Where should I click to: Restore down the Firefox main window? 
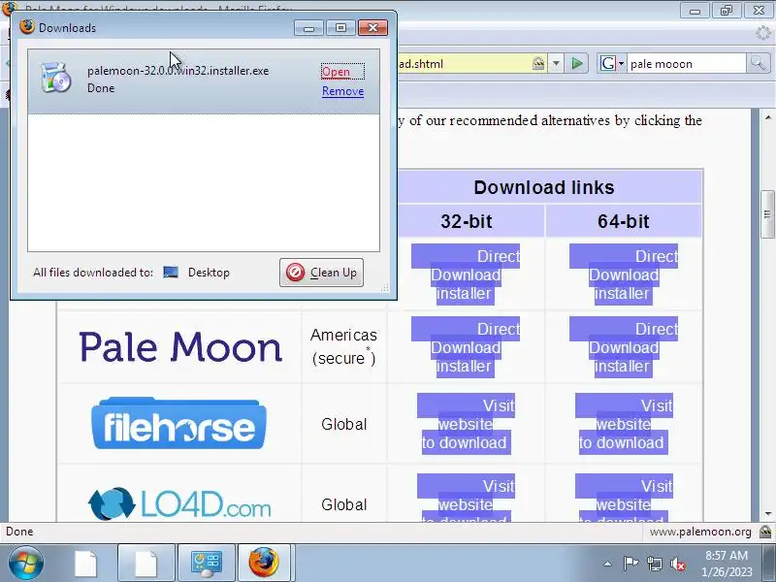[727, 10]
